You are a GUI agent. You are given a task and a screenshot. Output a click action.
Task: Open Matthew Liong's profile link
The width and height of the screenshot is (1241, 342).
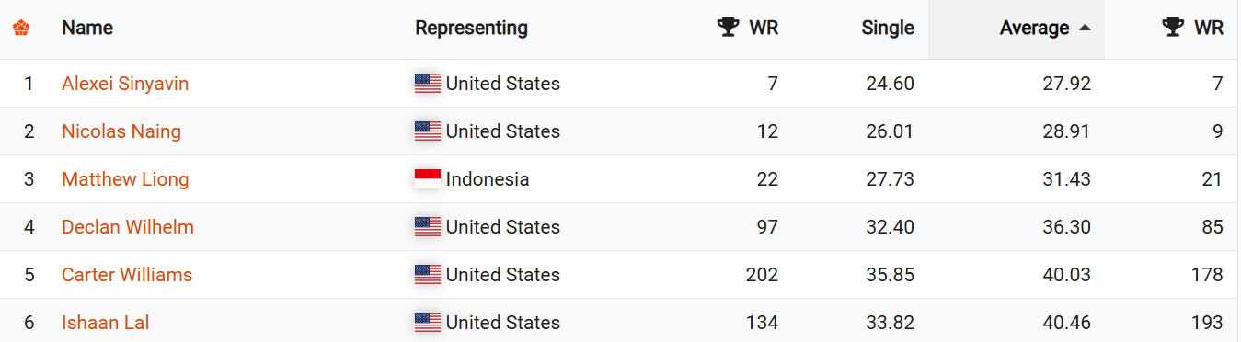tap(125, 179)
